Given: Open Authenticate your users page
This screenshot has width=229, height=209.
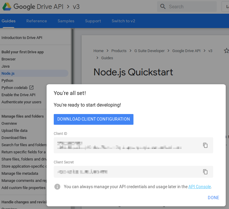Looking at the screenshot, I should (x=21, y=102).
